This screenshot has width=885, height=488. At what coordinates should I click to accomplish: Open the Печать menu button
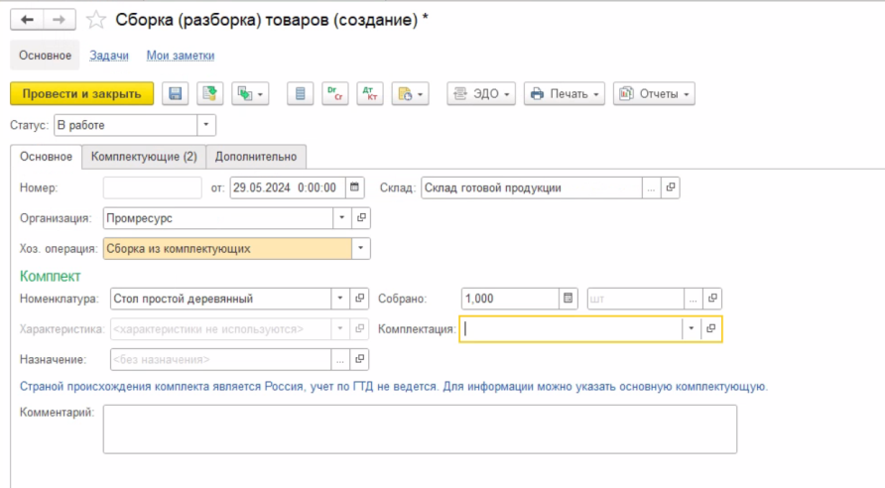click(x=565, y=94)
